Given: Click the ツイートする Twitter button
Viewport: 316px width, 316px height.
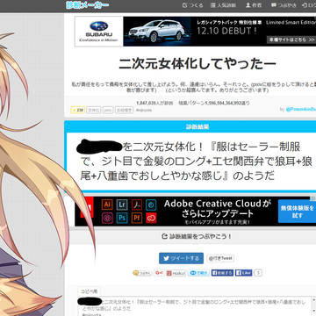Looking at the screenshot, I should coord(181,258).
